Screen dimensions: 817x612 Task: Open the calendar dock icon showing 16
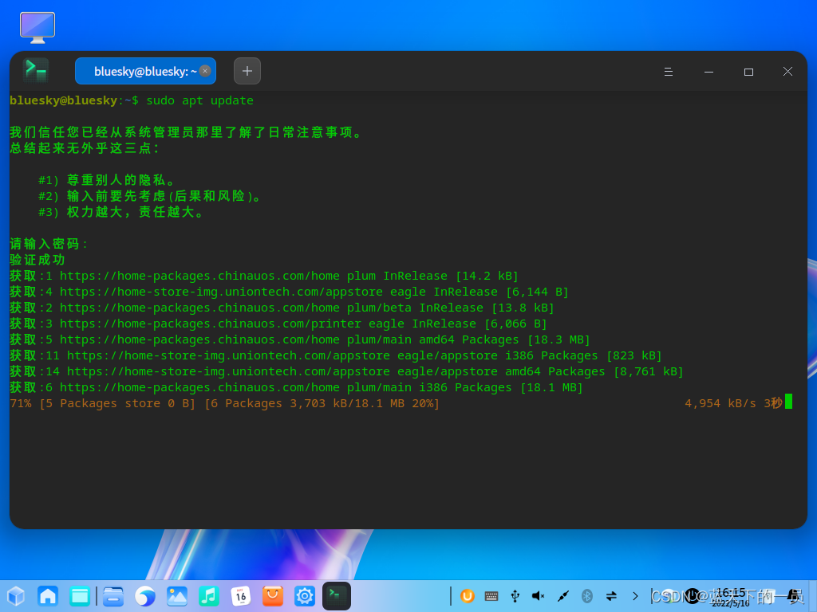(241, 596)
